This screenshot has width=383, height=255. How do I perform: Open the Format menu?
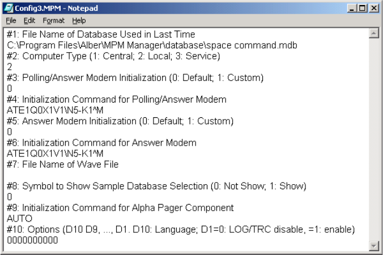click(x=53, y=20)
